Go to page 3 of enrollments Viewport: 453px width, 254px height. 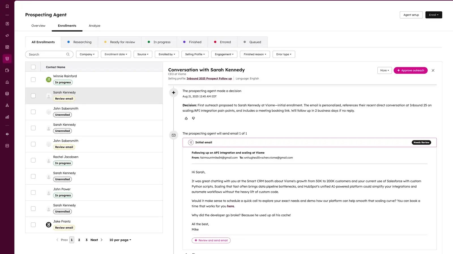pos(86,240)
